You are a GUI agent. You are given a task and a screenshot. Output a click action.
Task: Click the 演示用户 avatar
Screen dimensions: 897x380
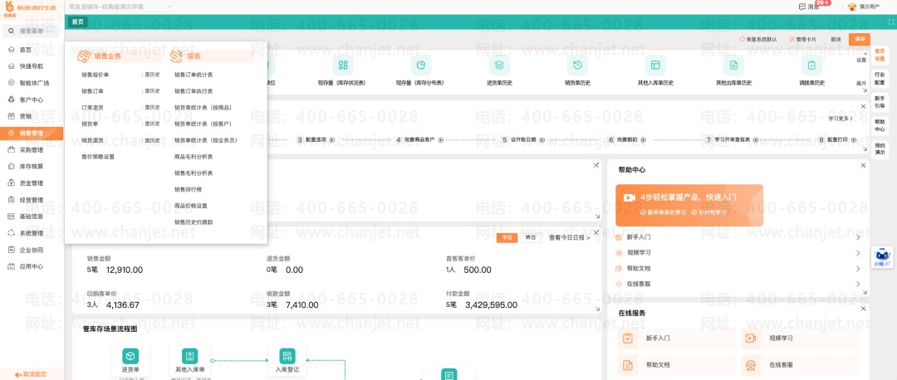click(852, 7)
